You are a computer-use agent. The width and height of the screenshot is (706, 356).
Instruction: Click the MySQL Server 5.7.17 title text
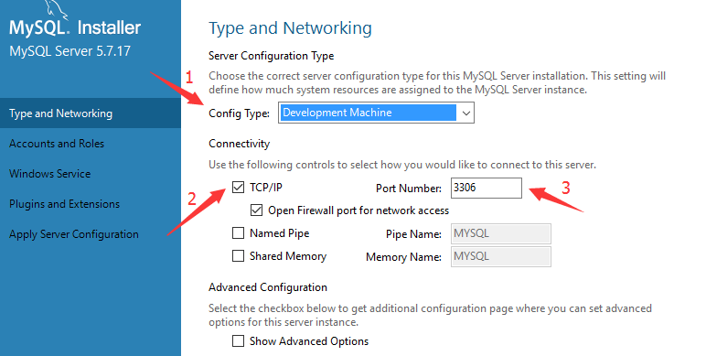(x=70, y=51)
